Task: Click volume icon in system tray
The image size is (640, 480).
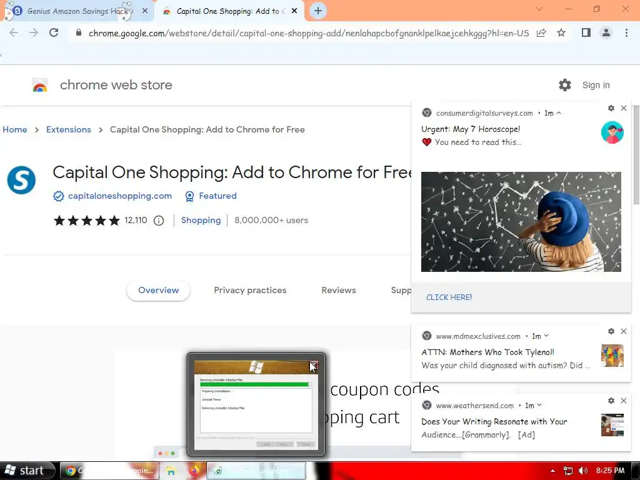Action: point(583,471)
